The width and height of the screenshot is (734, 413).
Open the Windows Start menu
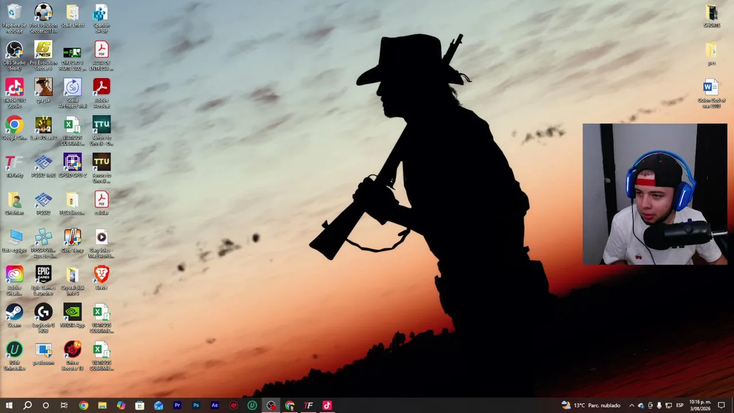9,406
